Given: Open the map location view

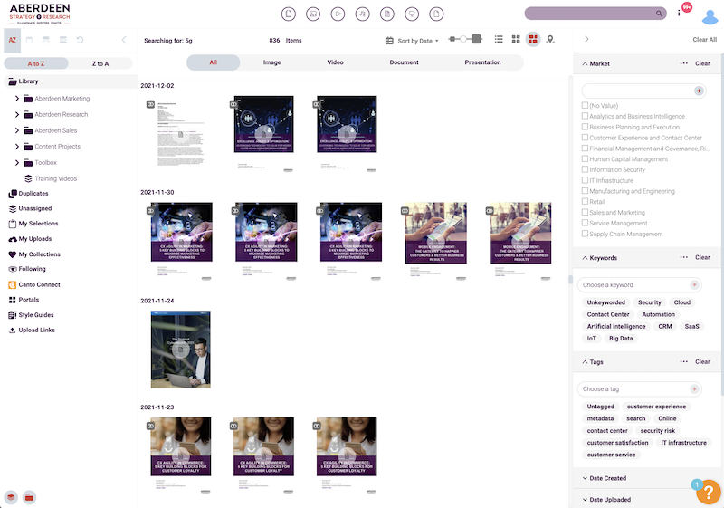Looking at the screenshot, I should [550, 40].
